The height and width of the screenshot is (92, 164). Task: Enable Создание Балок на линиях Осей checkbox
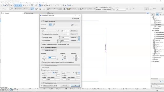42,34
